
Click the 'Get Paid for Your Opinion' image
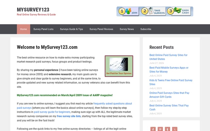point(119,66)
